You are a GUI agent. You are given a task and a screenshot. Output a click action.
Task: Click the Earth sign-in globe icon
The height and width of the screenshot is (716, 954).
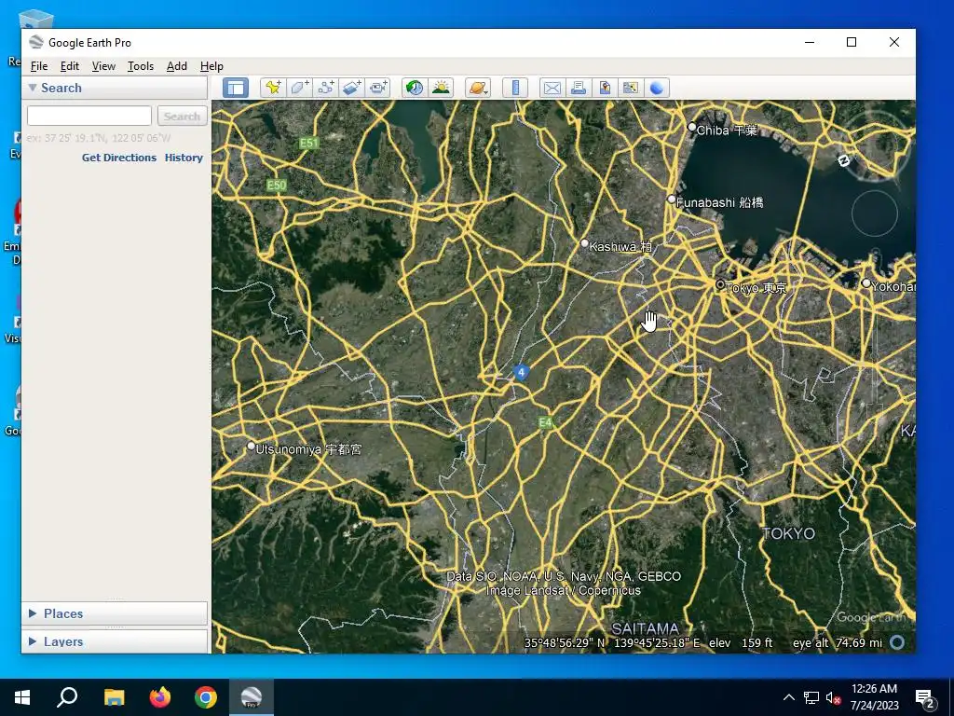pos(657,88)
